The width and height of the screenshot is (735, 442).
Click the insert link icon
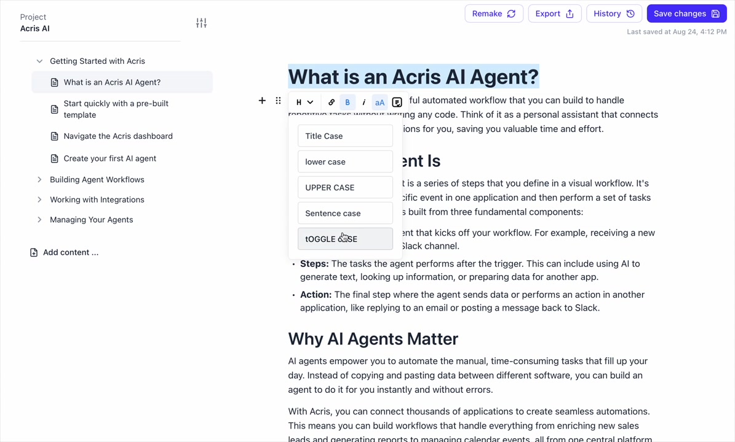(332, 103)
